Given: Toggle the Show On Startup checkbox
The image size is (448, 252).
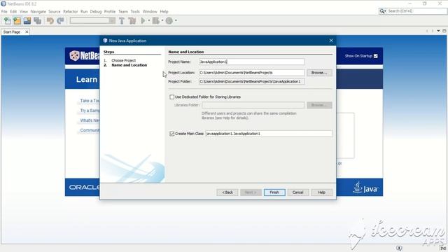Looking at the screenshot, I should (x=376, y=56).
